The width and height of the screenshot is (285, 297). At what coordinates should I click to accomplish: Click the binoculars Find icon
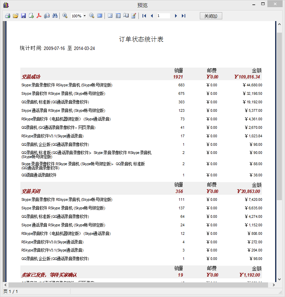pyautogui.click(x=55, y=16)
